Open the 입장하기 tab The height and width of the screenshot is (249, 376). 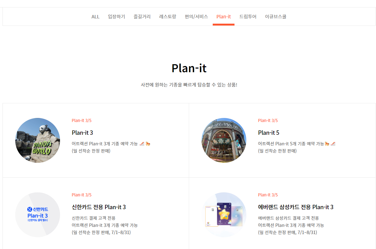tap(116, 16)
